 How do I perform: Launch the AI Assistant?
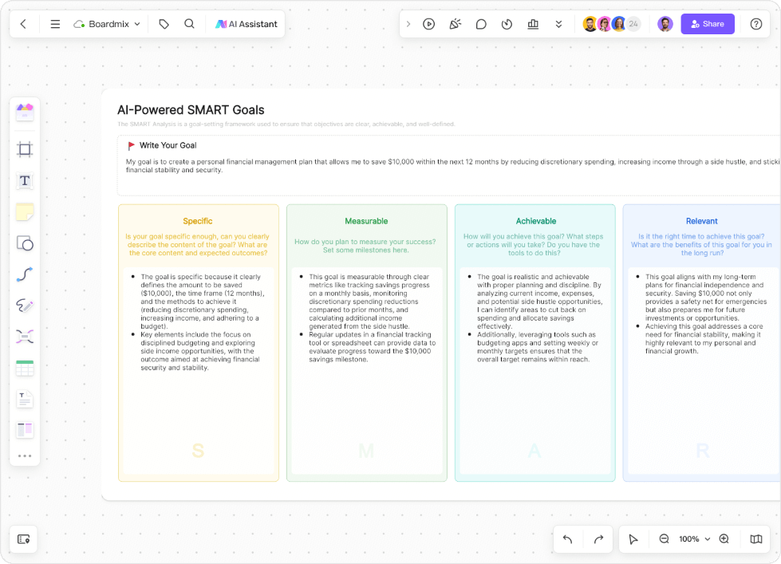click(246, 24)
